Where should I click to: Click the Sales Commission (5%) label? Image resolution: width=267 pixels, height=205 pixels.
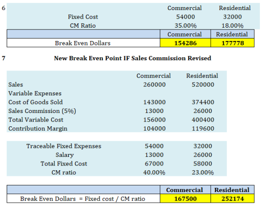point(42,111)
